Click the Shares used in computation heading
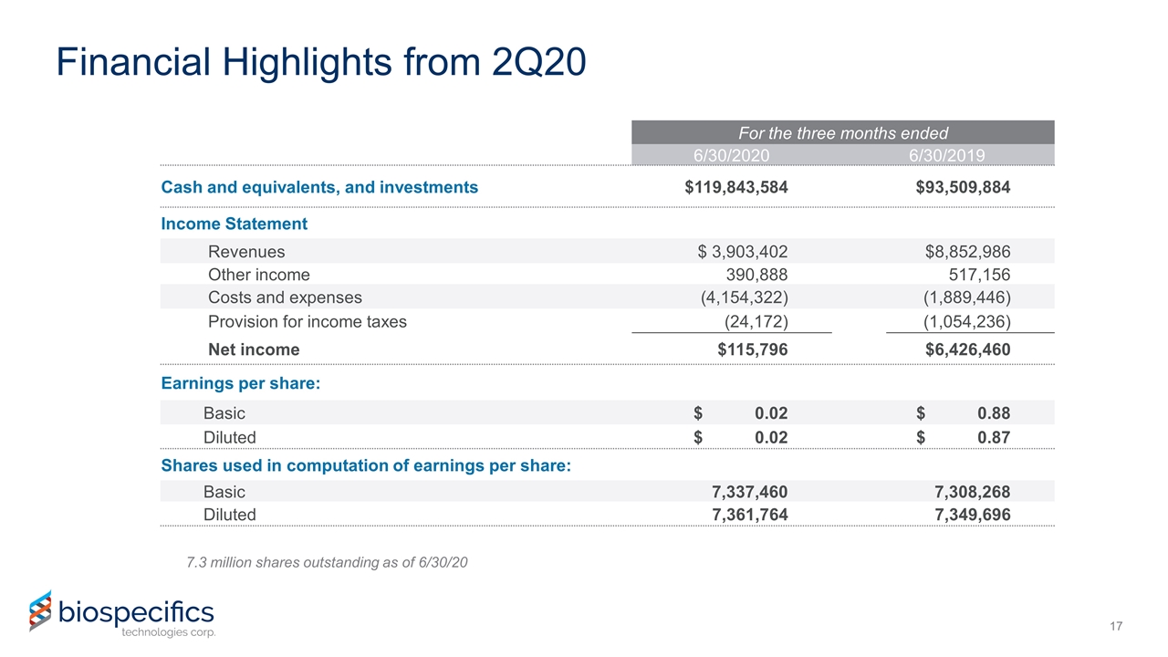The height and width of the screenshot is (657, 1168). coord(366,466)
